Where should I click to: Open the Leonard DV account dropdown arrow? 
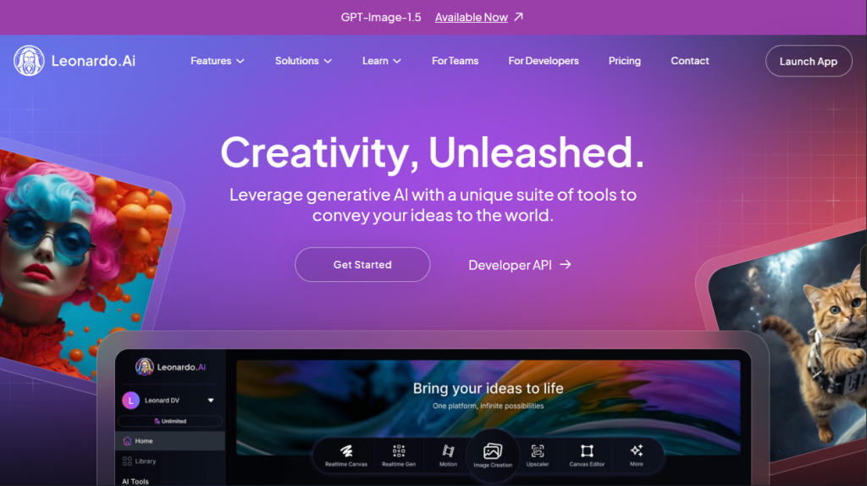(x=211, y=400)
